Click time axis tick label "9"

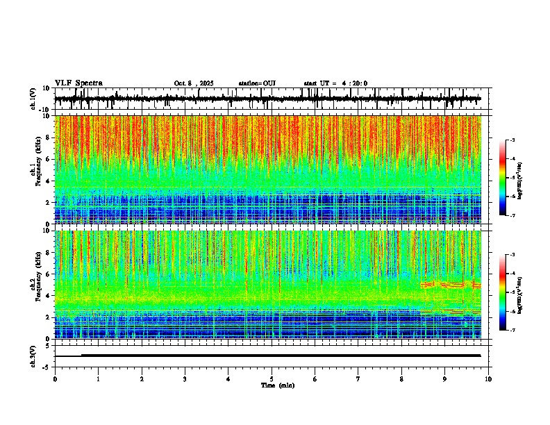point(444,379)
